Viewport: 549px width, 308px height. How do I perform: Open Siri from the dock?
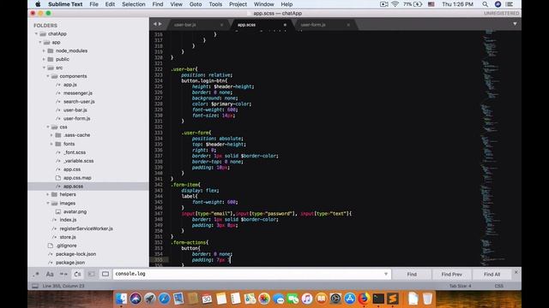coord(136,299)
